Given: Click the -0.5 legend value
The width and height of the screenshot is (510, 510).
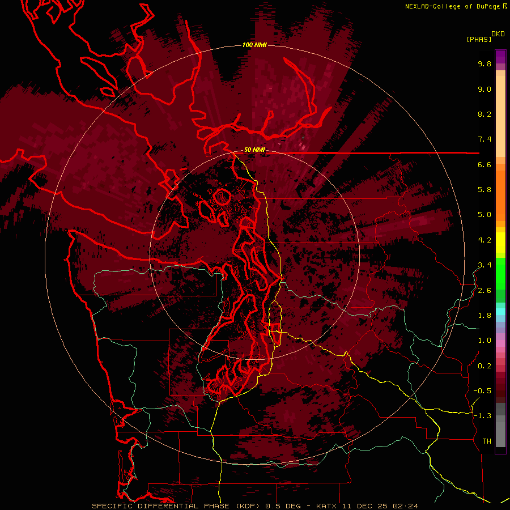Looking at the screenshot, I should (482, 391).
